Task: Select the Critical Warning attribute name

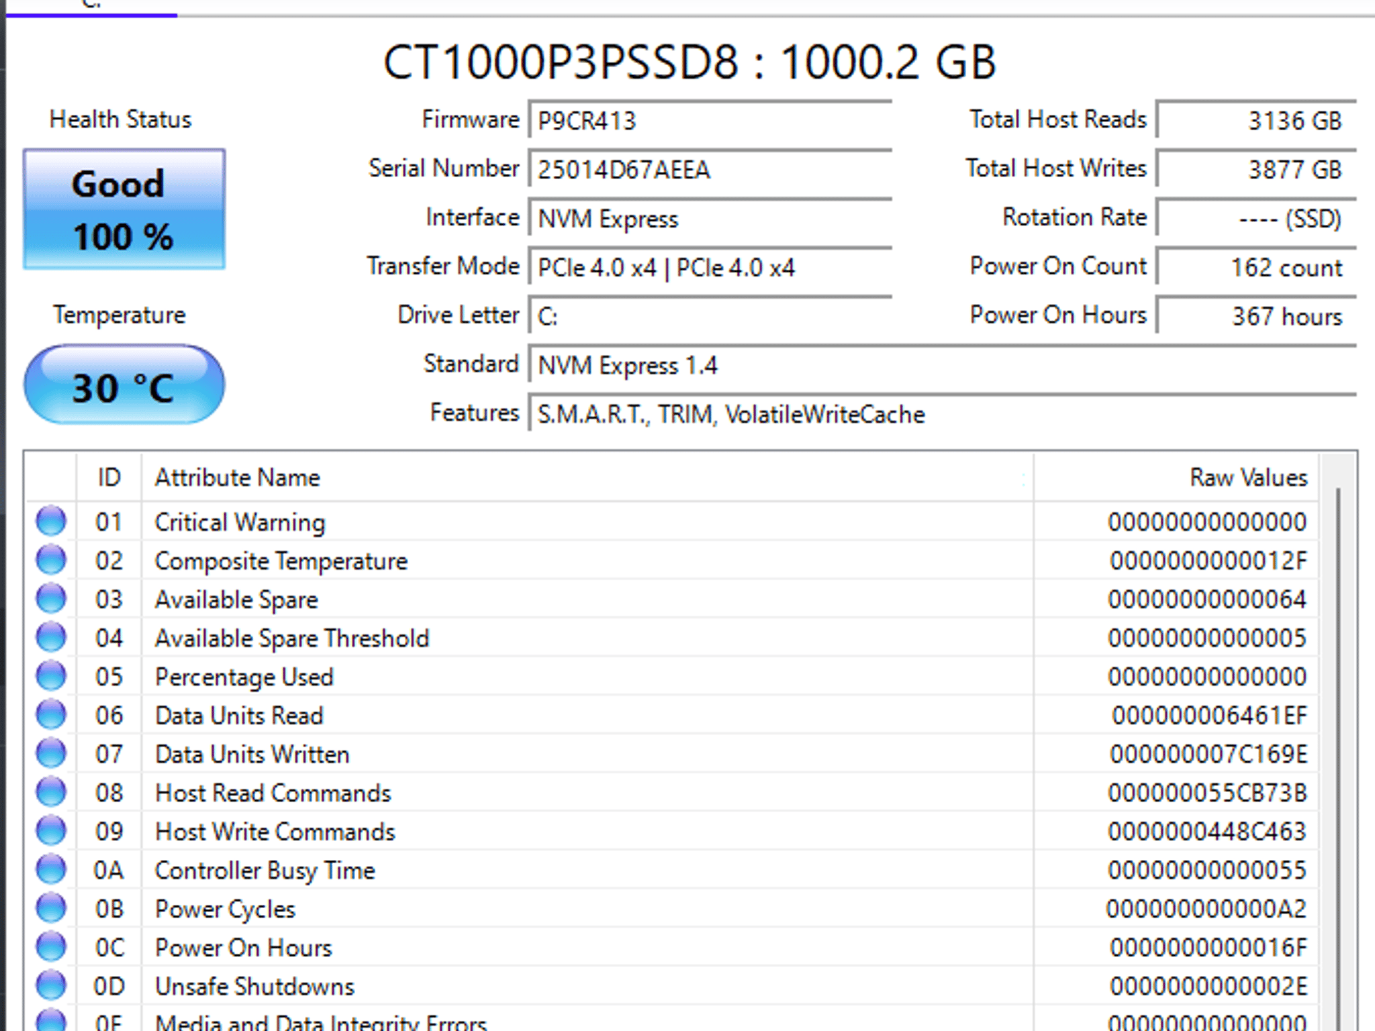Action: click(x=240, y=522)
